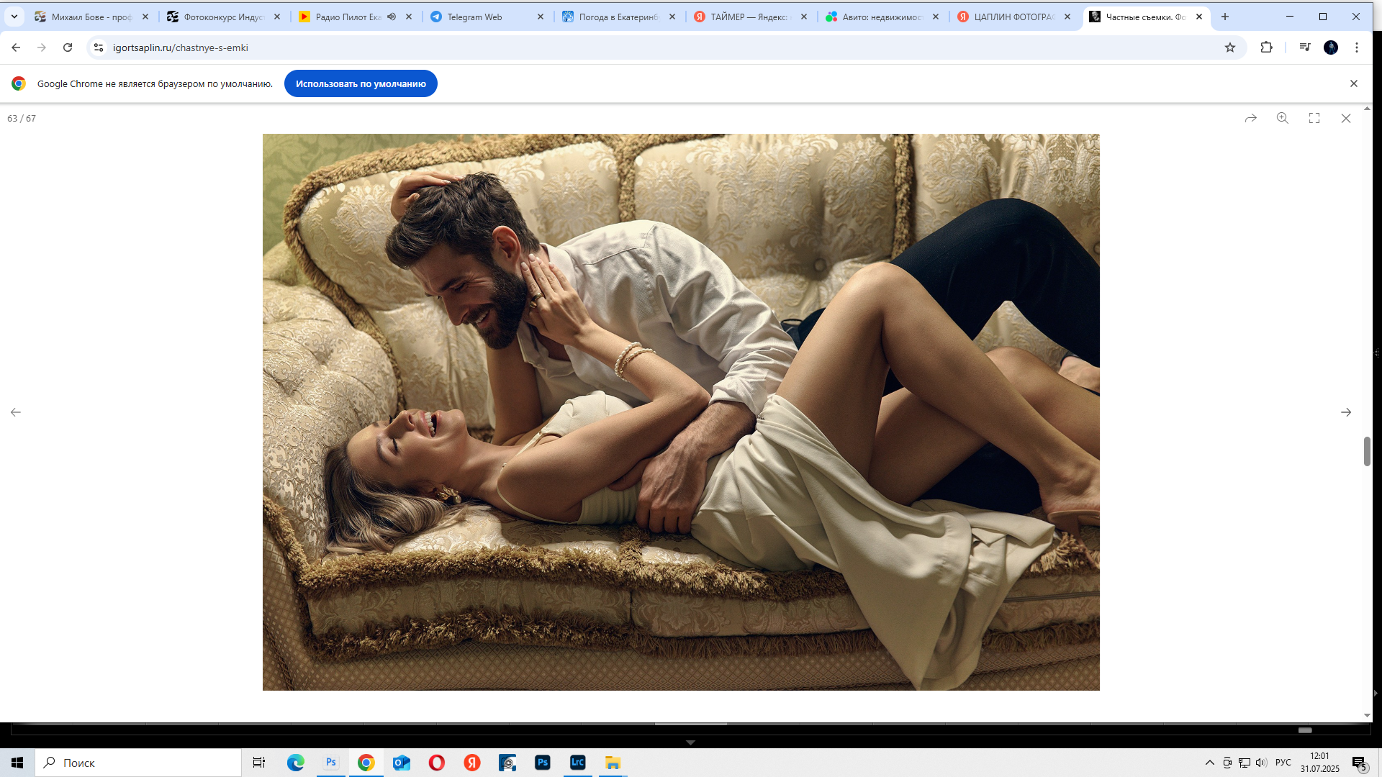Screen dimensions: 1382x777
Task: Reload the current page
Action: click(x=68, y=47)
